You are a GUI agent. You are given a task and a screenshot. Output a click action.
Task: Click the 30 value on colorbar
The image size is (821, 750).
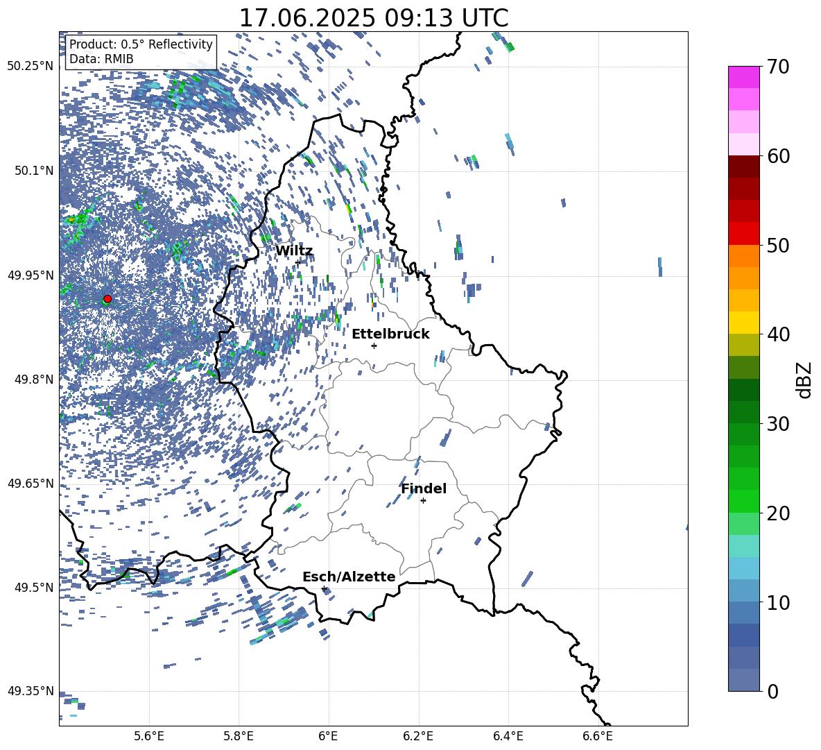click(x=777, y=424)
